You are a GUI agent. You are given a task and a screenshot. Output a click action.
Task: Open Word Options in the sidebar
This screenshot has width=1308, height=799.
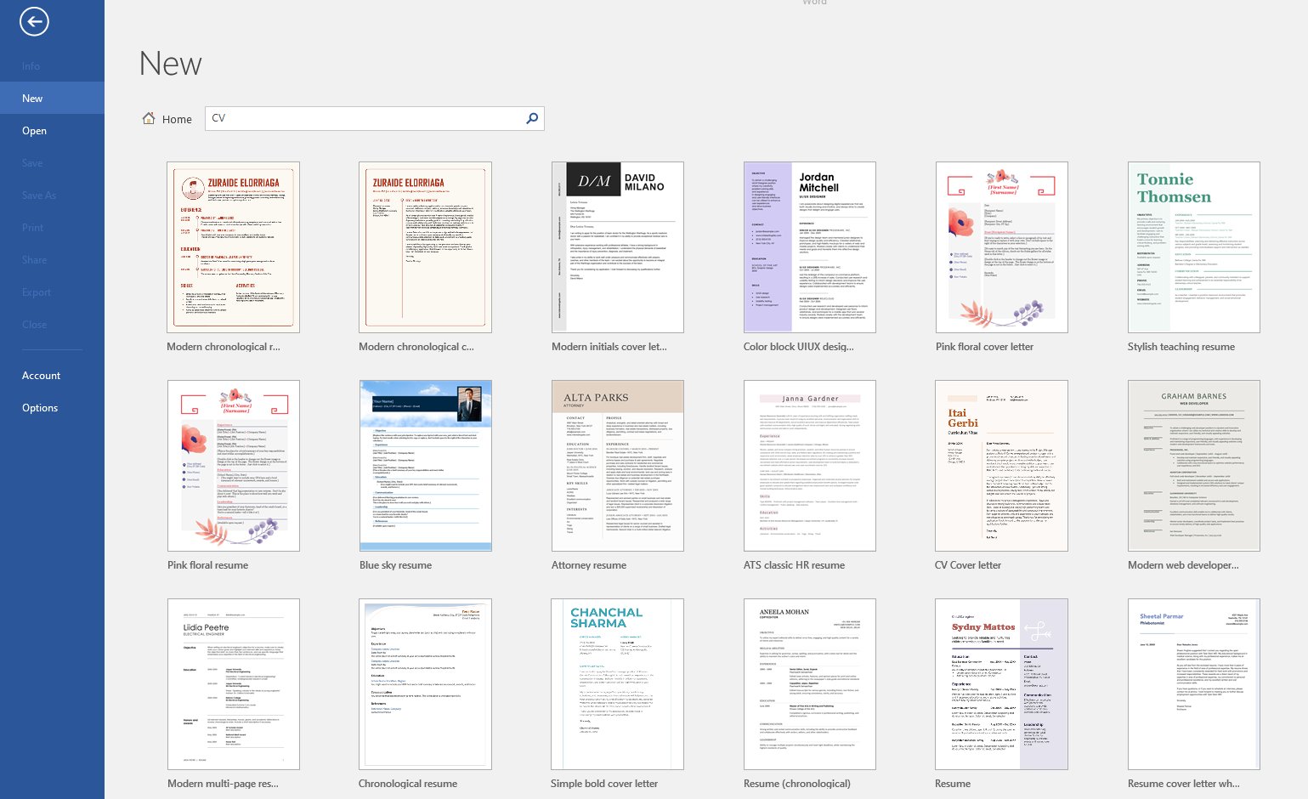pos(40,408)
